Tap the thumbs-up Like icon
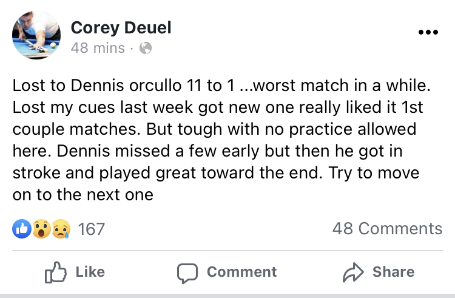The width and height of the screenshot is (455, 298). coord(55,272)
